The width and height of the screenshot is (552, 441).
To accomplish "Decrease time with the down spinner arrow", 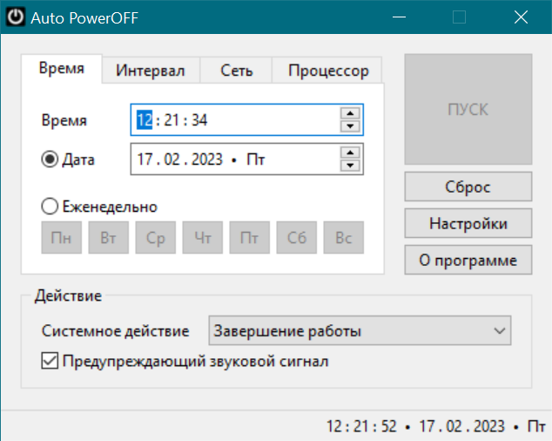I will coord(350,126).
